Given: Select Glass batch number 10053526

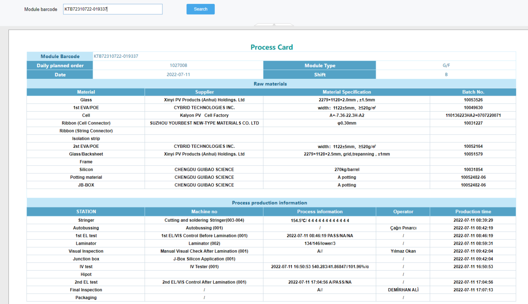Looking at the screenshot, I should 473,100.
